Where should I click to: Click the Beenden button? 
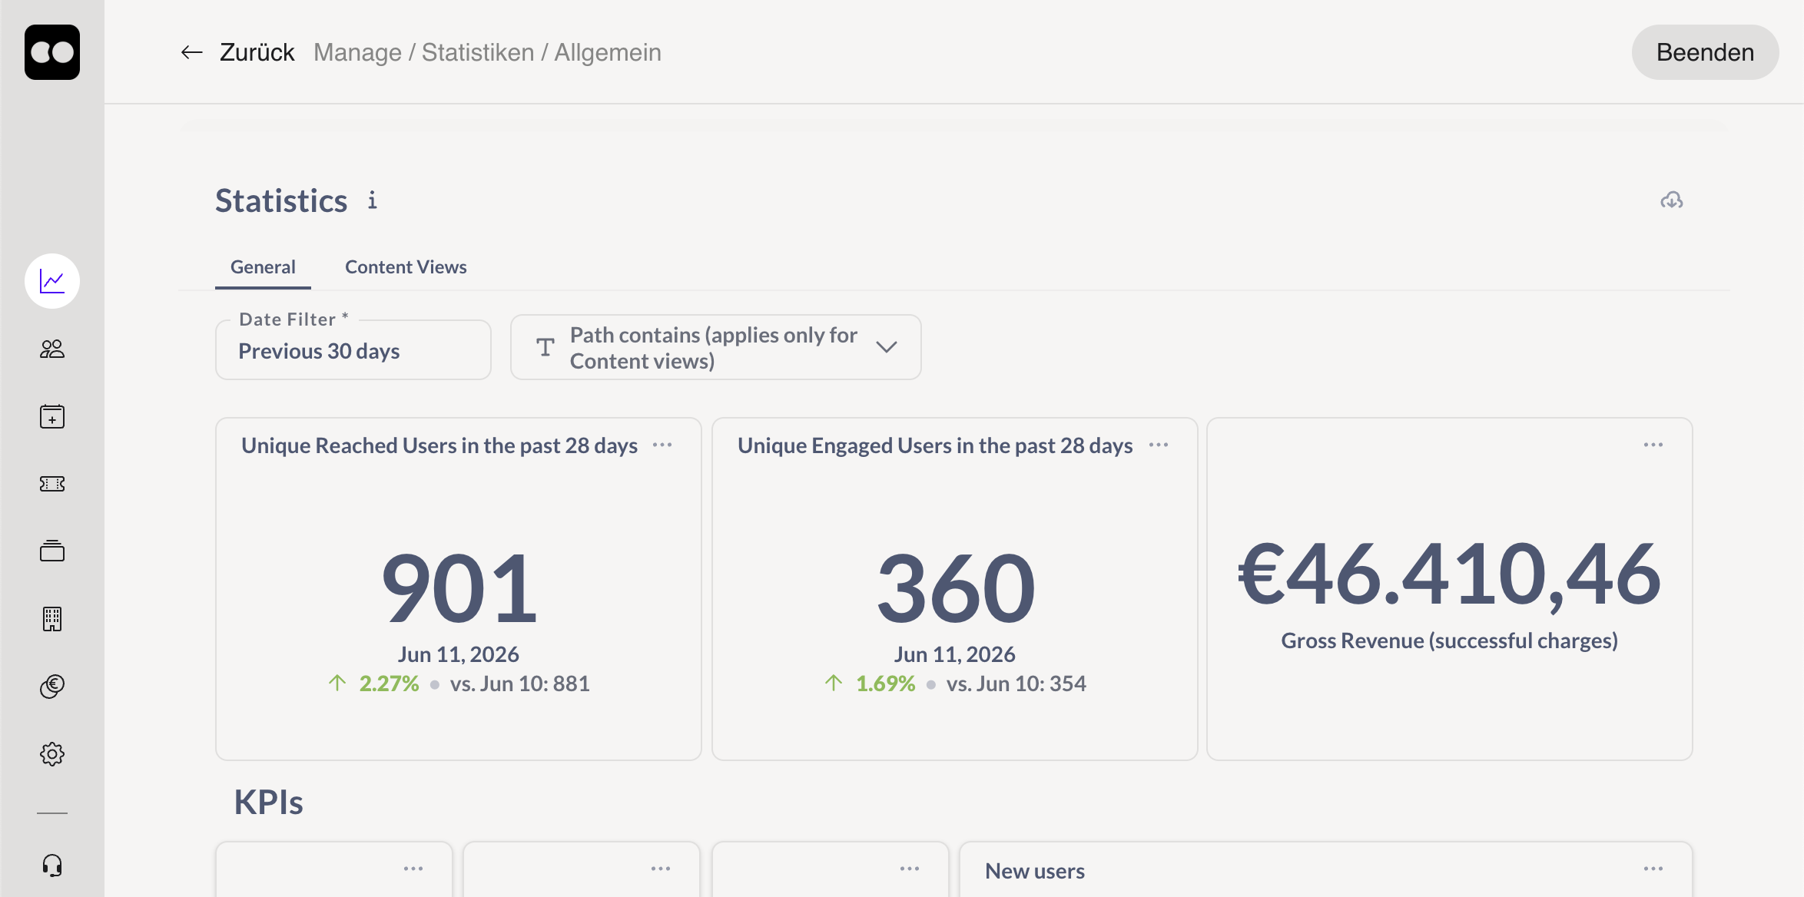pyautogui.click(x=1705, y=52)
